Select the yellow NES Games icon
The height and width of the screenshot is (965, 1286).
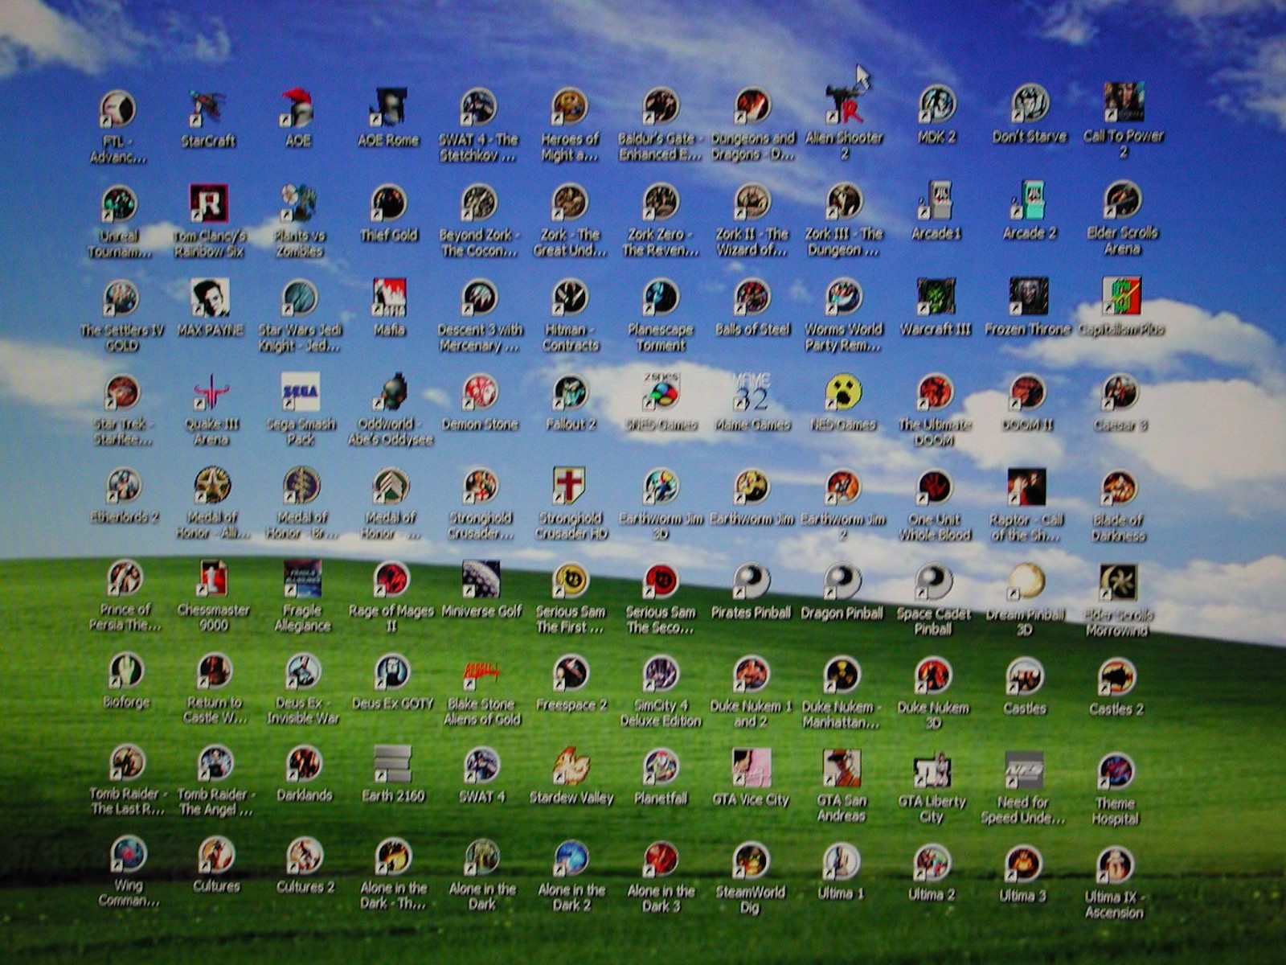point(843,392)
